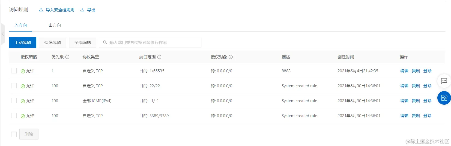Click the port range cell 目的: -1/-1
451x146 pixels.
(x=149, y=101)
